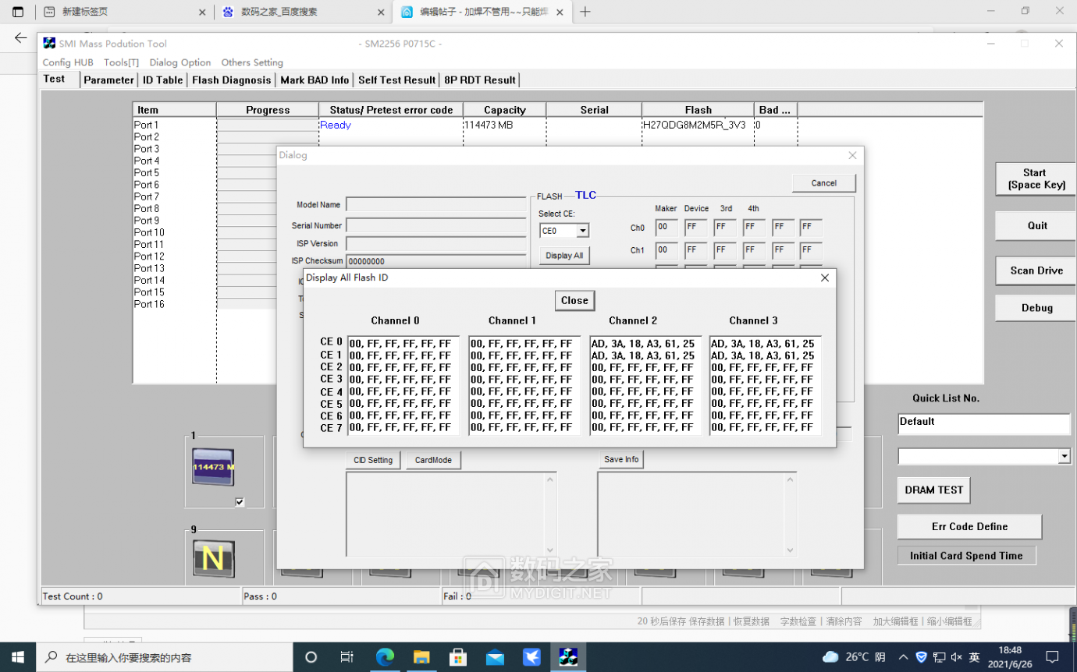Click the network tray icon

pos(939,657)
